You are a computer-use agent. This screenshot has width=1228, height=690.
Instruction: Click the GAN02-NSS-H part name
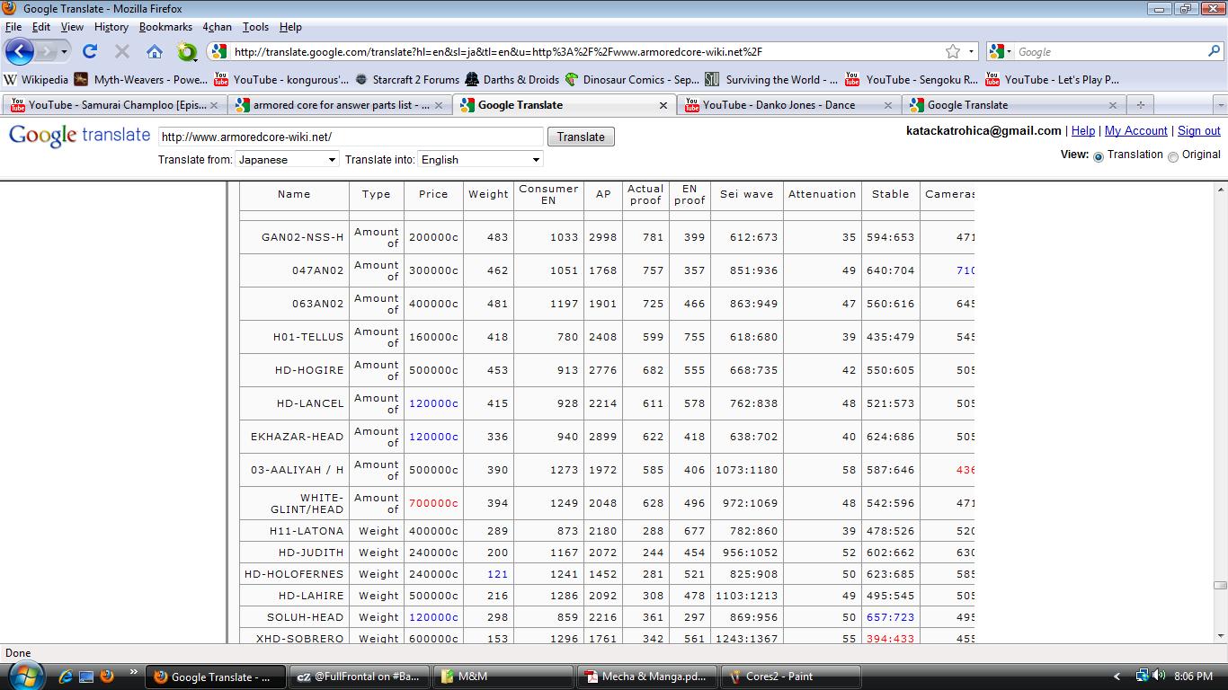click(x=302, y=237)
